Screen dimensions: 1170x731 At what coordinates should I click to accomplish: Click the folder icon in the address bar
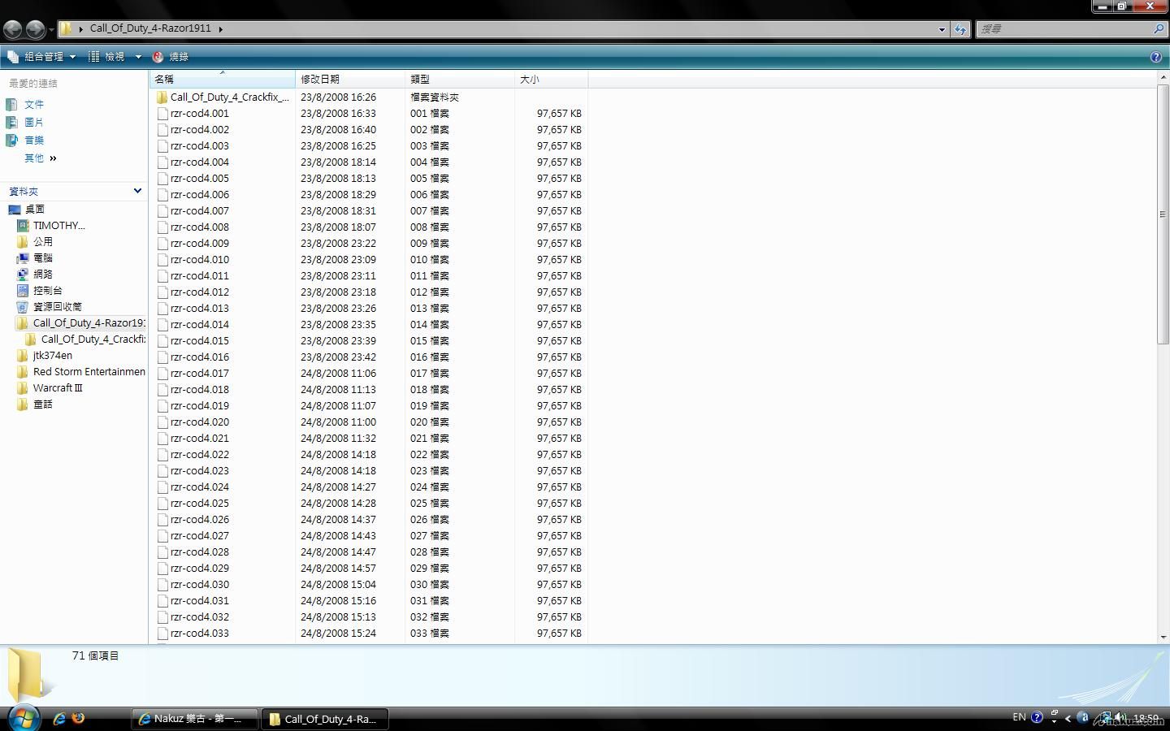coord(67,28)
